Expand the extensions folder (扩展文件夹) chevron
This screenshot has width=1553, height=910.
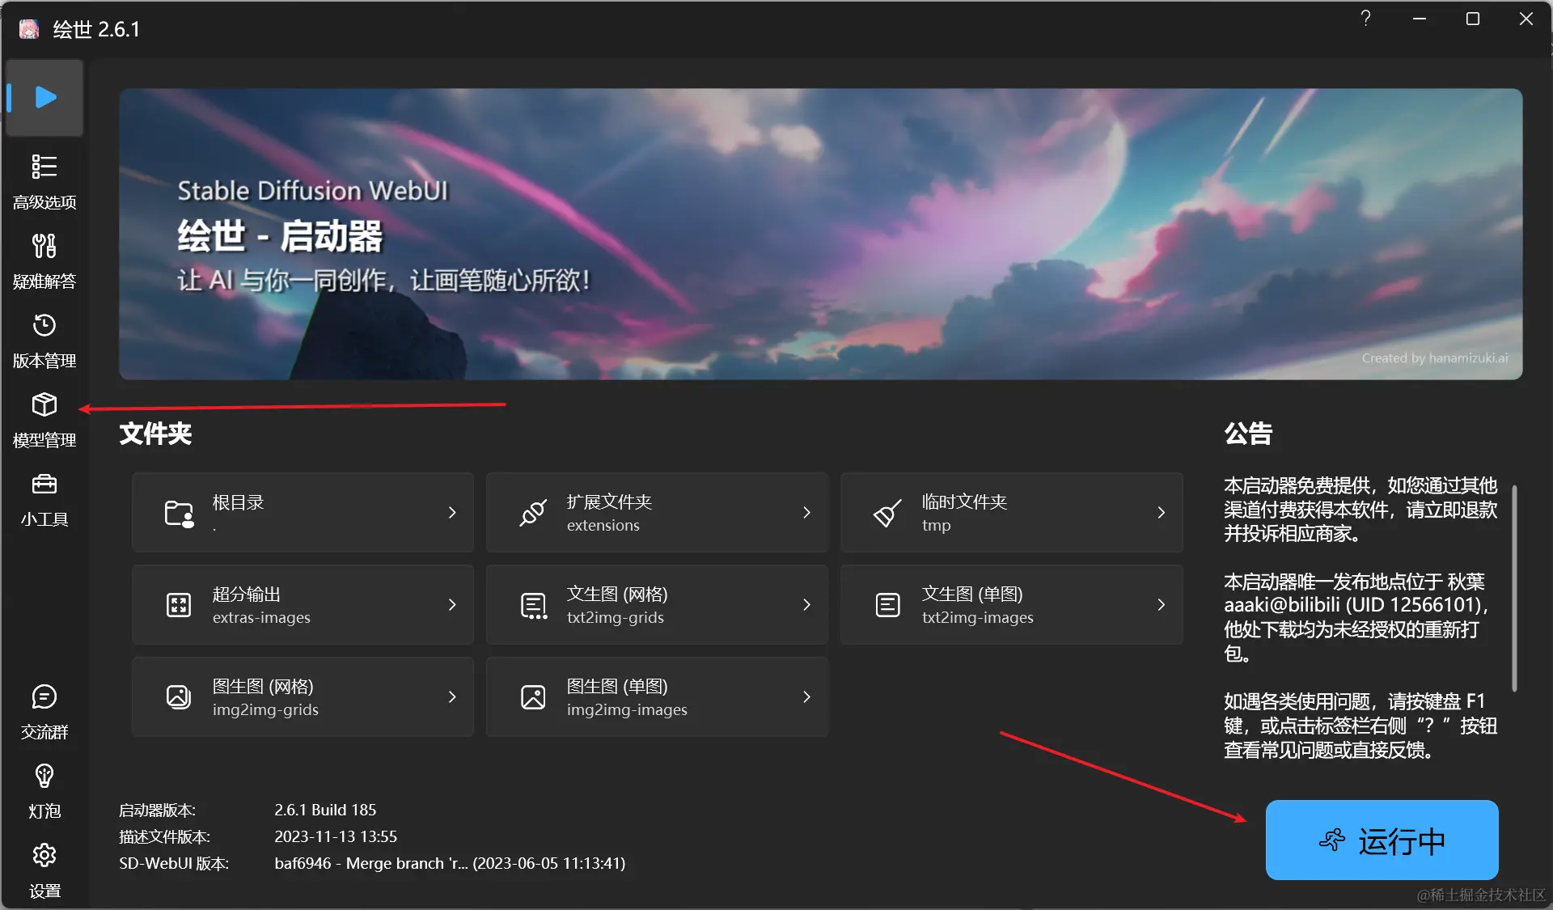coord(806,513)
